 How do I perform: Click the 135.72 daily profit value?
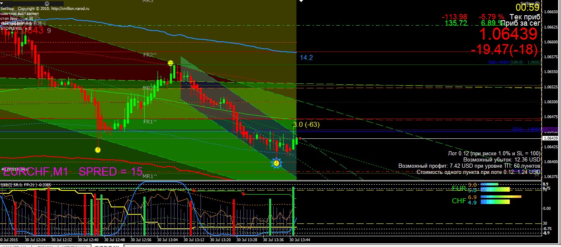(456, 23)
